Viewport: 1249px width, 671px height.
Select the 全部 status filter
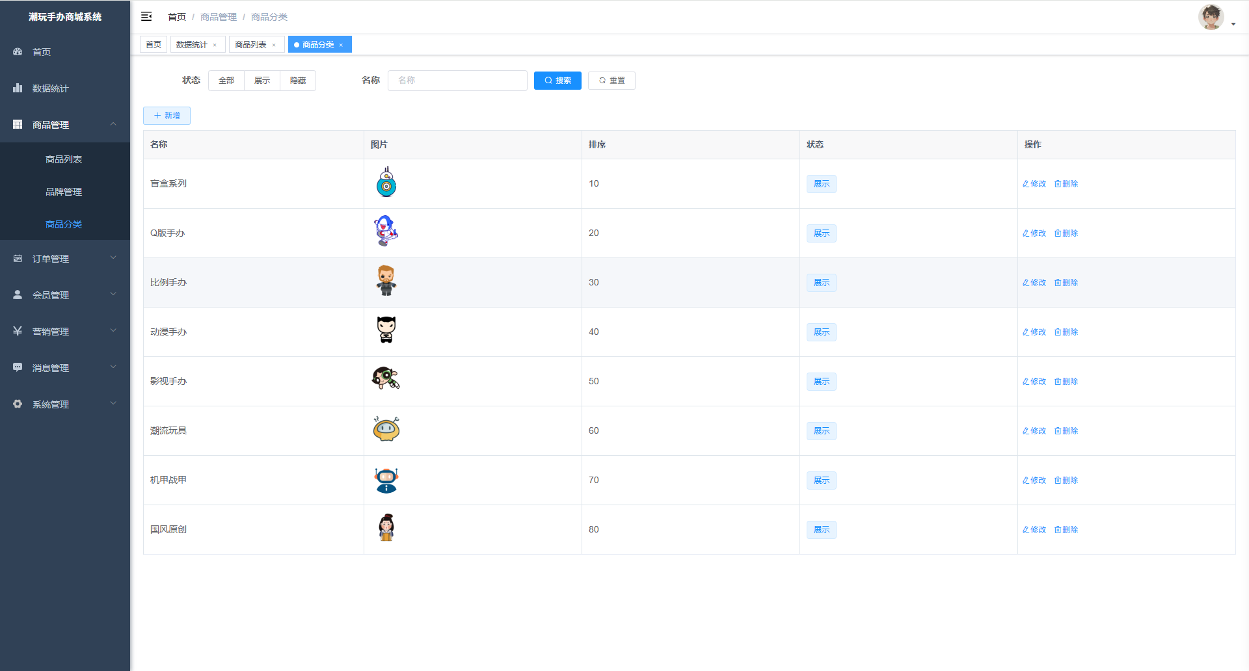[x=226, y=81]
